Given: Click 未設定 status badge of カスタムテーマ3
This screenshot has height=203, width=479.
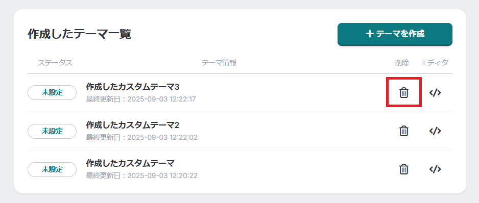Looking at the screenshot, I should click(52, 92).
